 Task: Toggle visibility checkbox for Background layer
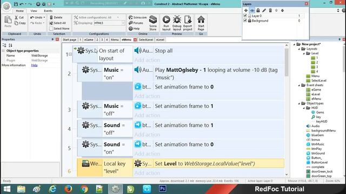(x=245, y=20)
